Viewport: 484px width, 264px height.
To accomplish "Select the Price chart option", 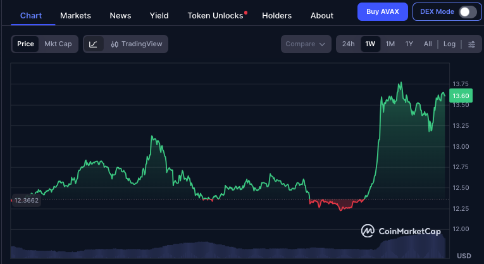I will coord(26,44).
